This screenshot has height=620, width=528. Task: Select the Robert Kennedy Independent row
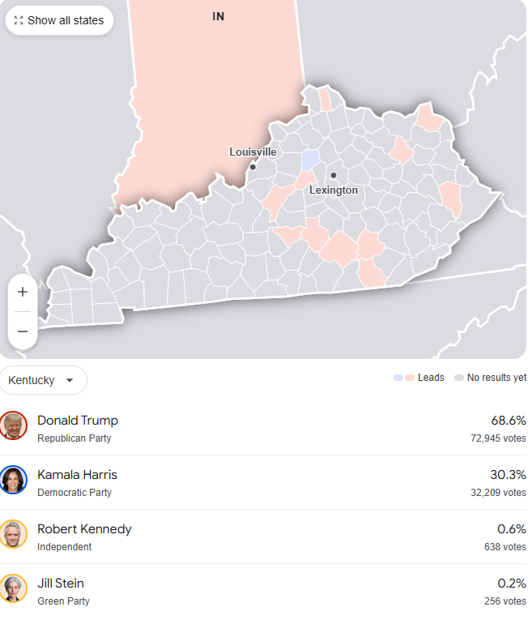pyautogui.click(x=263, y=537)
